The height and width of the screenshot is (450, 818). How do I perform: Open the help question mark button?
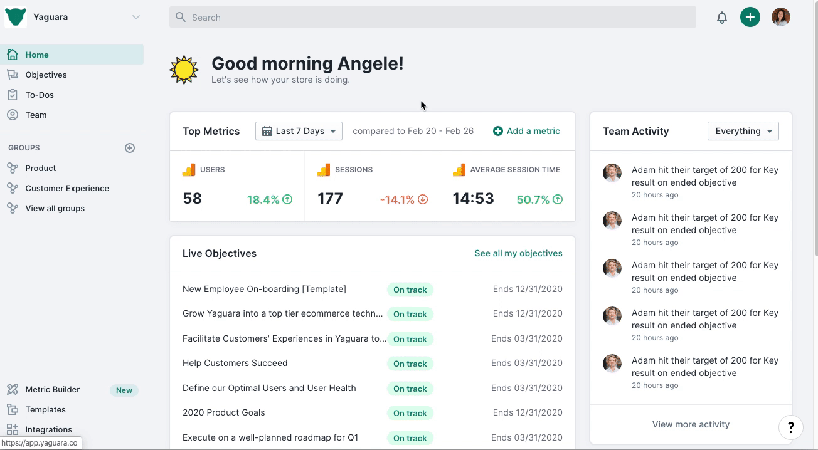[790, 427]
